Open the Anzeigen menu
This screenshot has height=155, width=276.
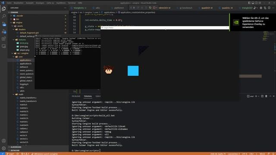(40, 3)
